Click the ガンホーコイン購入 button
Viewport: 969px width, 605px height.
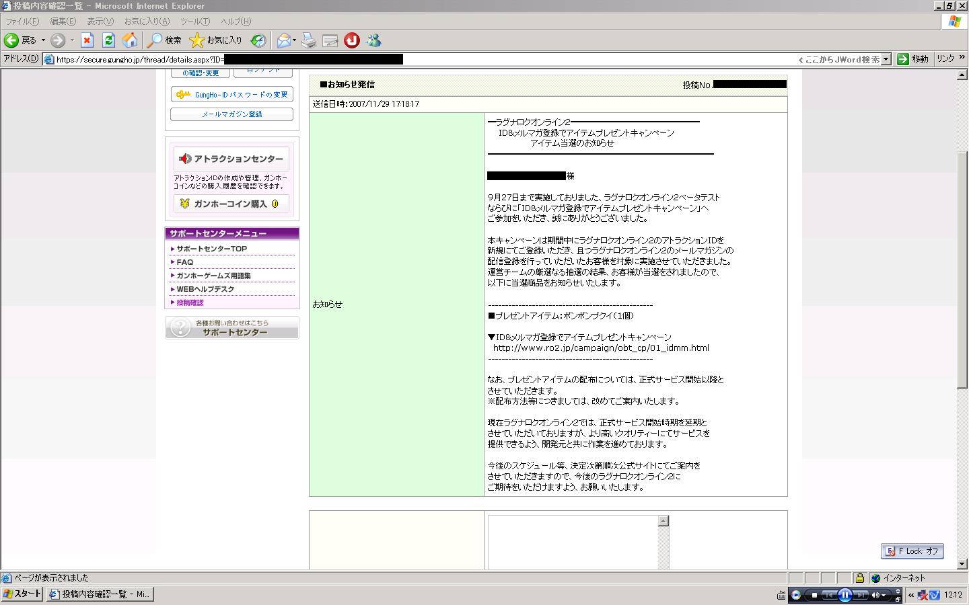tap(231, 204)
